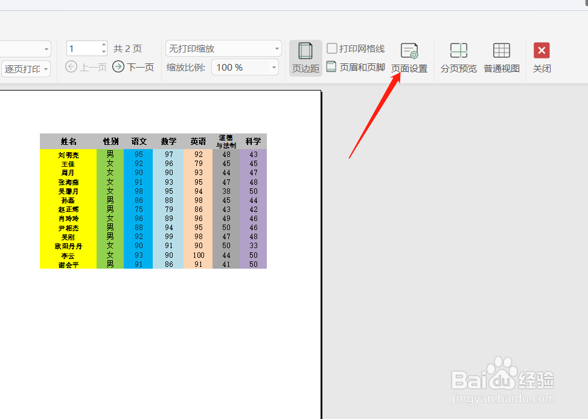The width and height of the screenshot is (588, 419).
Task: Click the page number up stepper arrow
Action: coord(103,45)
